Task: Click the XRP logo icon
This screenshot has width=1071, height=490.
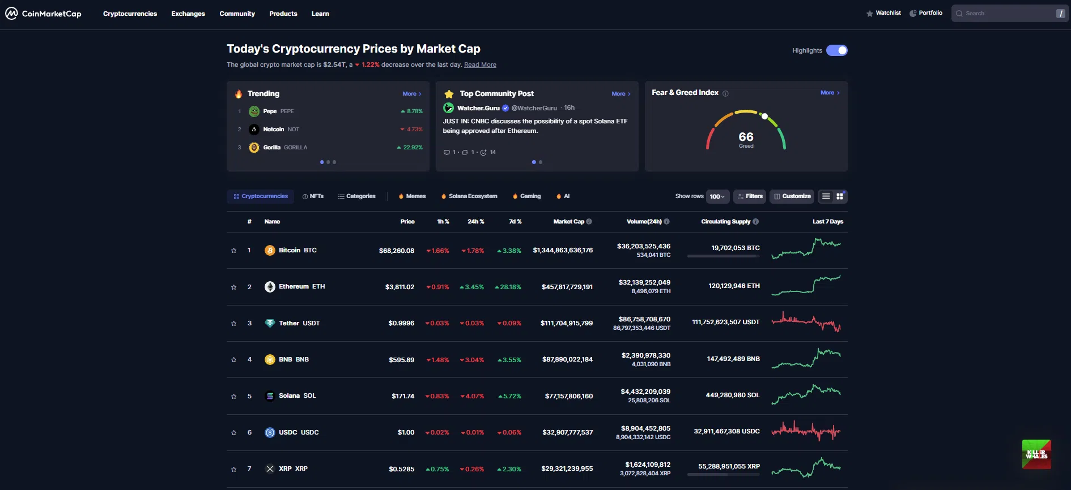Action: click(270, 468)
